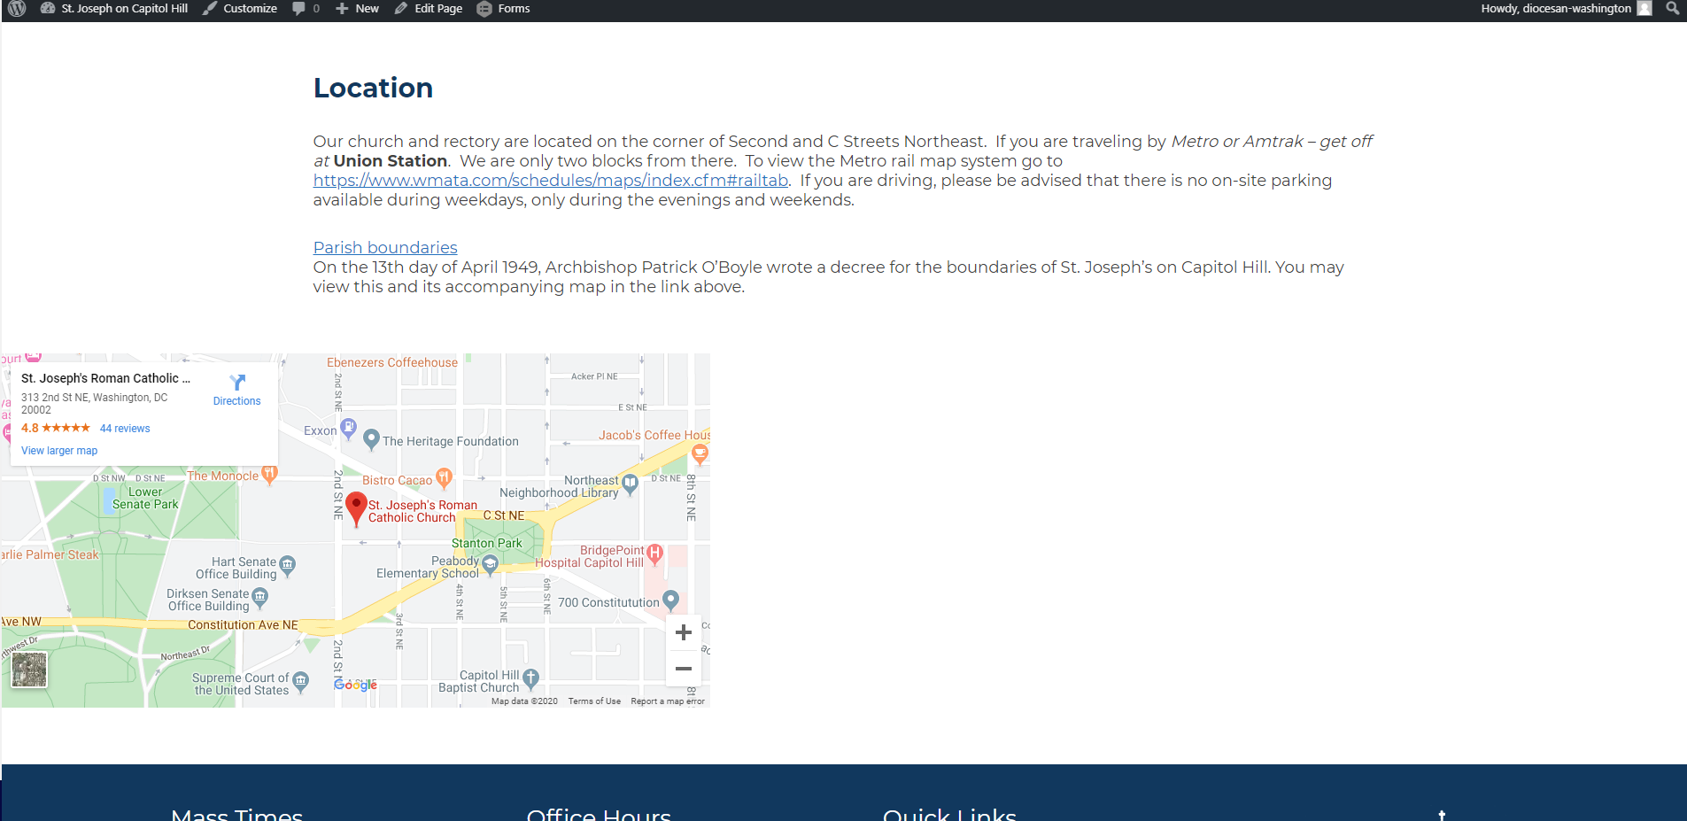The width and height of the screenshot is (1687, 821).
Task: Click Edit Page in the admin bar
Action: (429, 9)
